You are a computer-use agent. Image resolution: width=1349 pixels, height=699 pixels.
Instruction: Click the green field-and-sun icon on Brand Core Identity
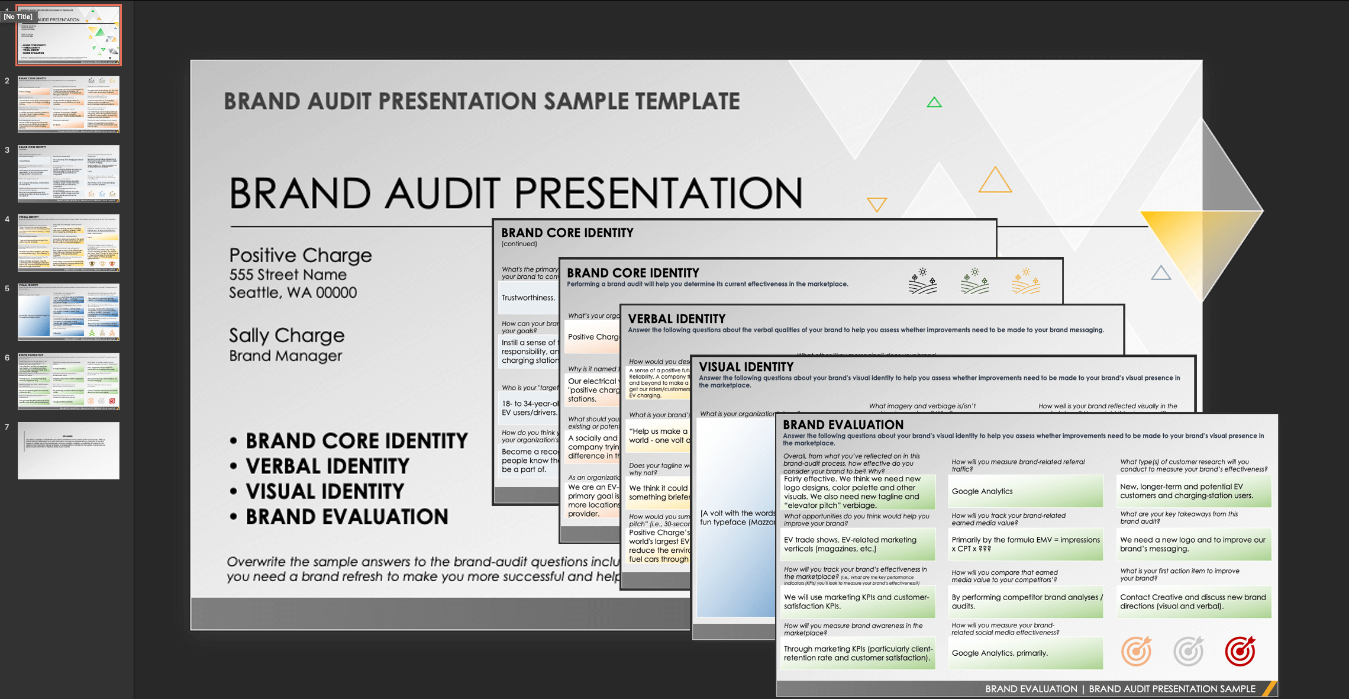click(x=975, y=281)
